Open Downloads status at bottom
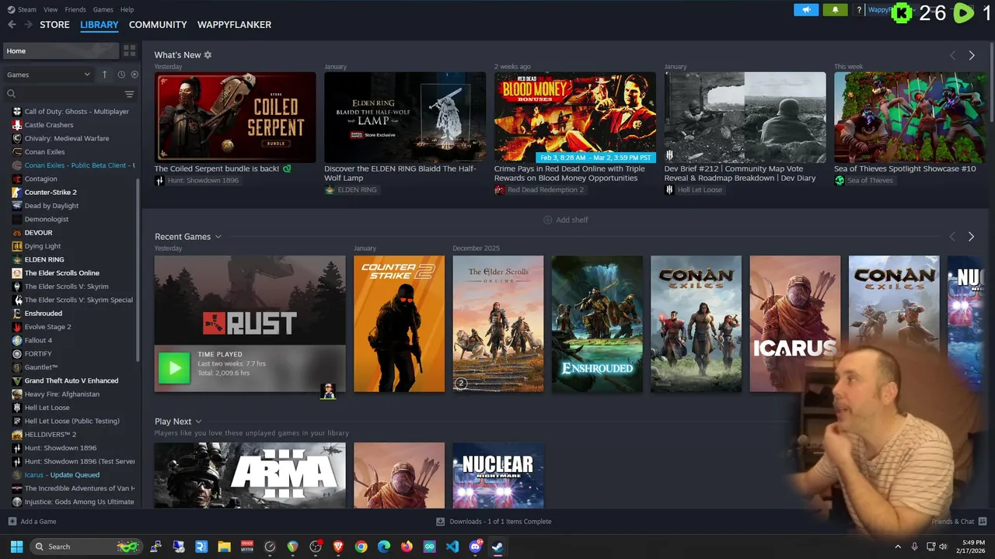Screen dimensions: 995x559 coord(494,522)
